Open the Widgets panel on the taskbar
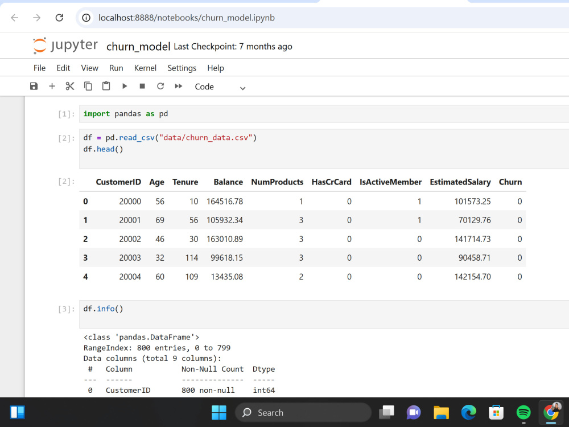Image resolution: width=569 pixels, height=427 pixels. [18, 412]
